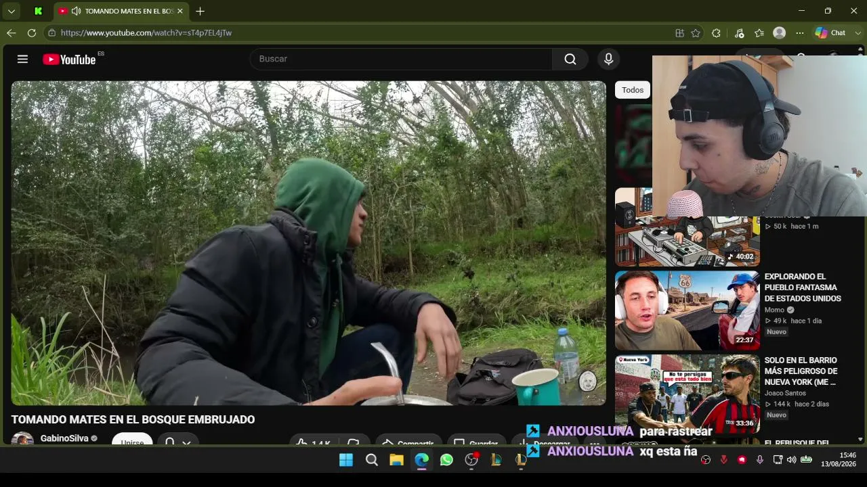Mute the tab via speaker icon
The image size is (867, 487).
click(x=76, y=11)
